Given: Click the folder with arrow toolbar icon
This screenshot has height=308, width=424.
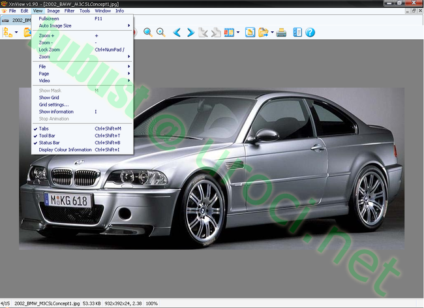Looking at the screenshot, I should click(x=263, y=33).
